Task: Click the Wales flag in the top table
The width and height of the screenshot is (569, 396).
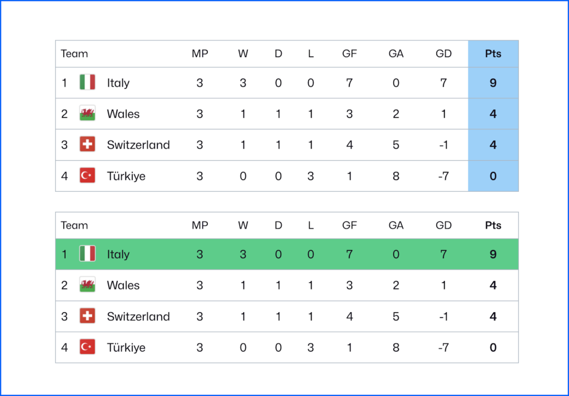Action: click(x=87, y=114)
